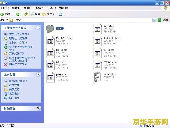
Task: Select the pfajr.cso file icon
Action: 50,77
